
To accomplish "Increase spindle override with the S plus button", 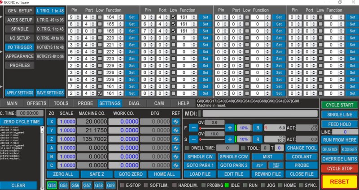I will pyautogui.click(x=230, y=139).
